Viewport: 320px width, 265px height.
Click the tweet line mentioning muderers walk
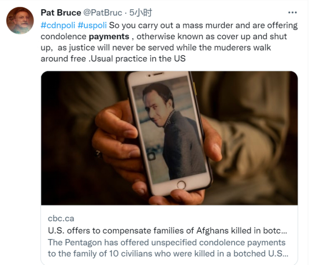[156, 47]
